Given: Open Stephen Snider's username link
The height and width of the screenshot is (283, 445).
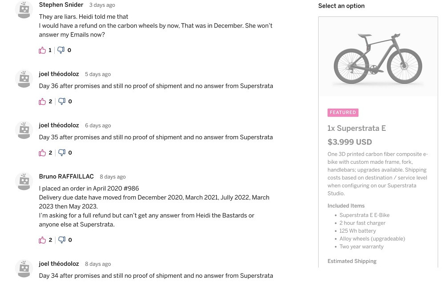Looking at the screenshot, I should [x=61, y=5].
